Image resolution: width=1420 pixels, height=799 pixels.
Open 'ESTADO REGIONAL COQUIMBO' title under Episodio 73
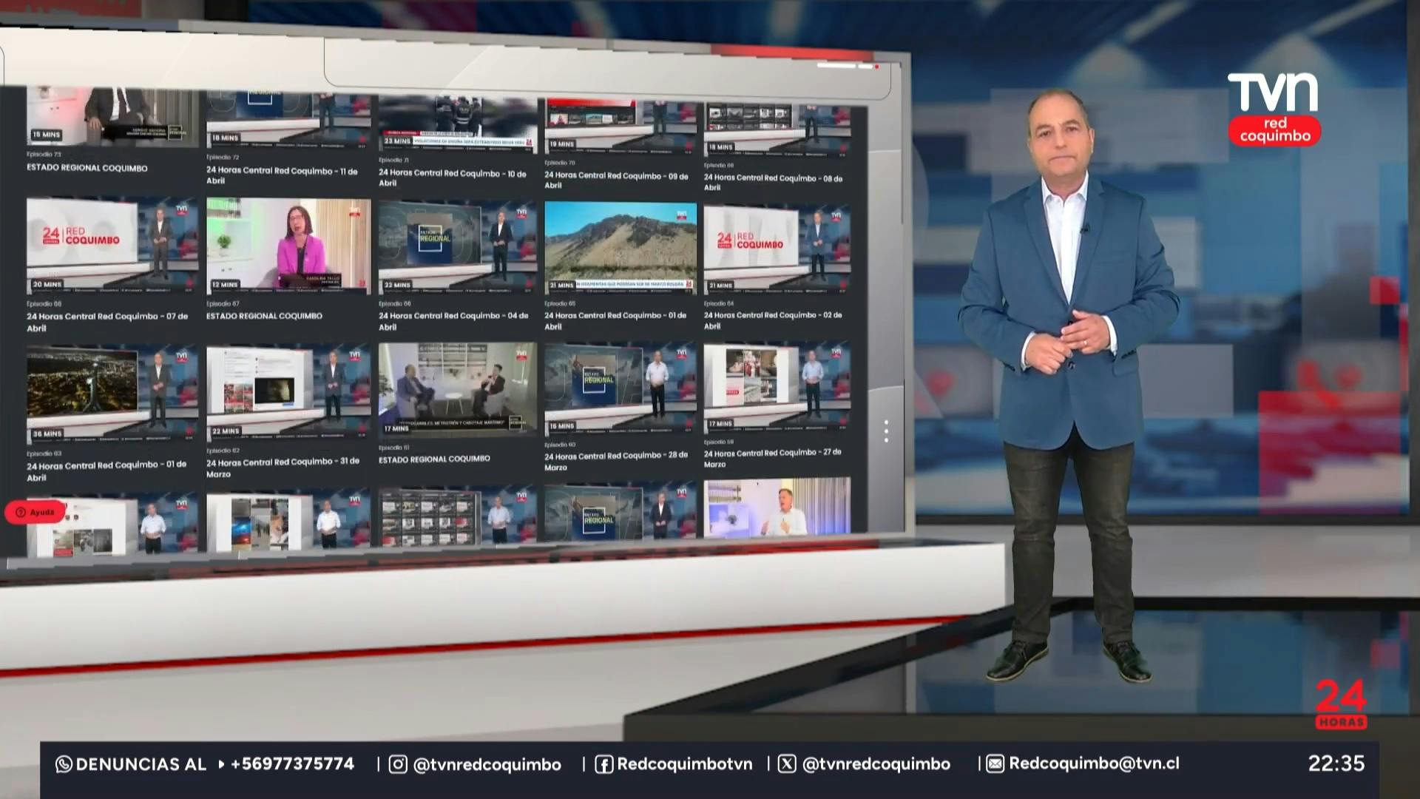[x=87, y=168]
